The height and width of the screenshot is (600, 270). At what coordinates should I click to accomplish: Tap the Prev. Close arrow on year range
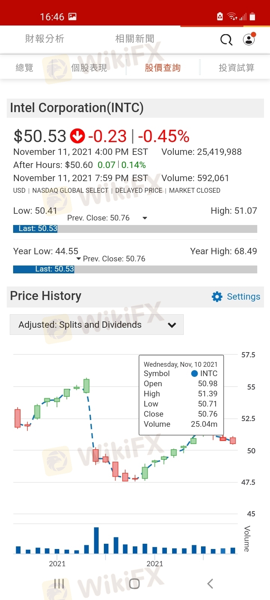click(78, 259)
